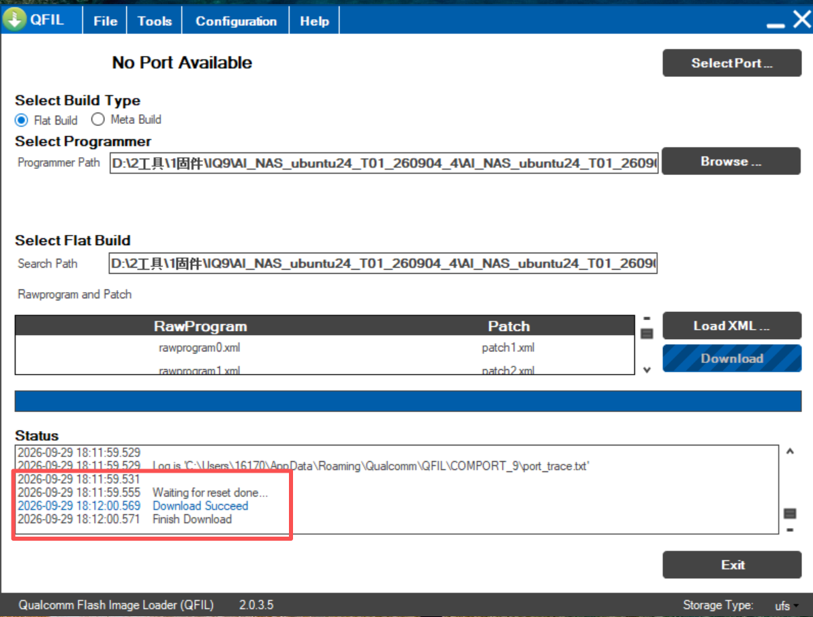This screenshot has height=617, width=813.
Task: Open the Help menu
Action: pyautogui.click(x=314, y=20)
